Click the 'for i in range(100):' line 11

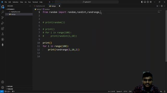pyautogui.click(x=56, y=46)
